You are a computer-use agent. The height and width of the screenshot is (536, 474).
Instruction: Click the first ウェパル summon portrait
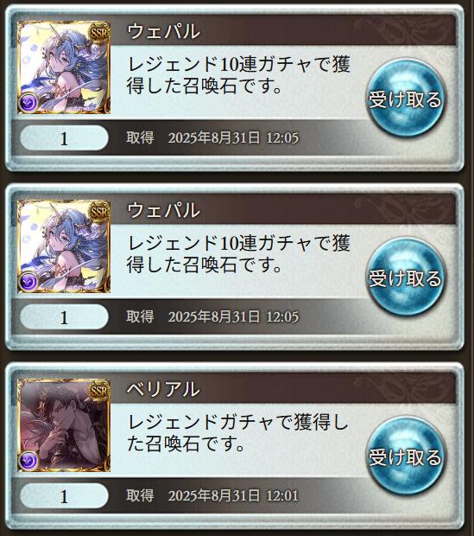click(x=64, y=67)
